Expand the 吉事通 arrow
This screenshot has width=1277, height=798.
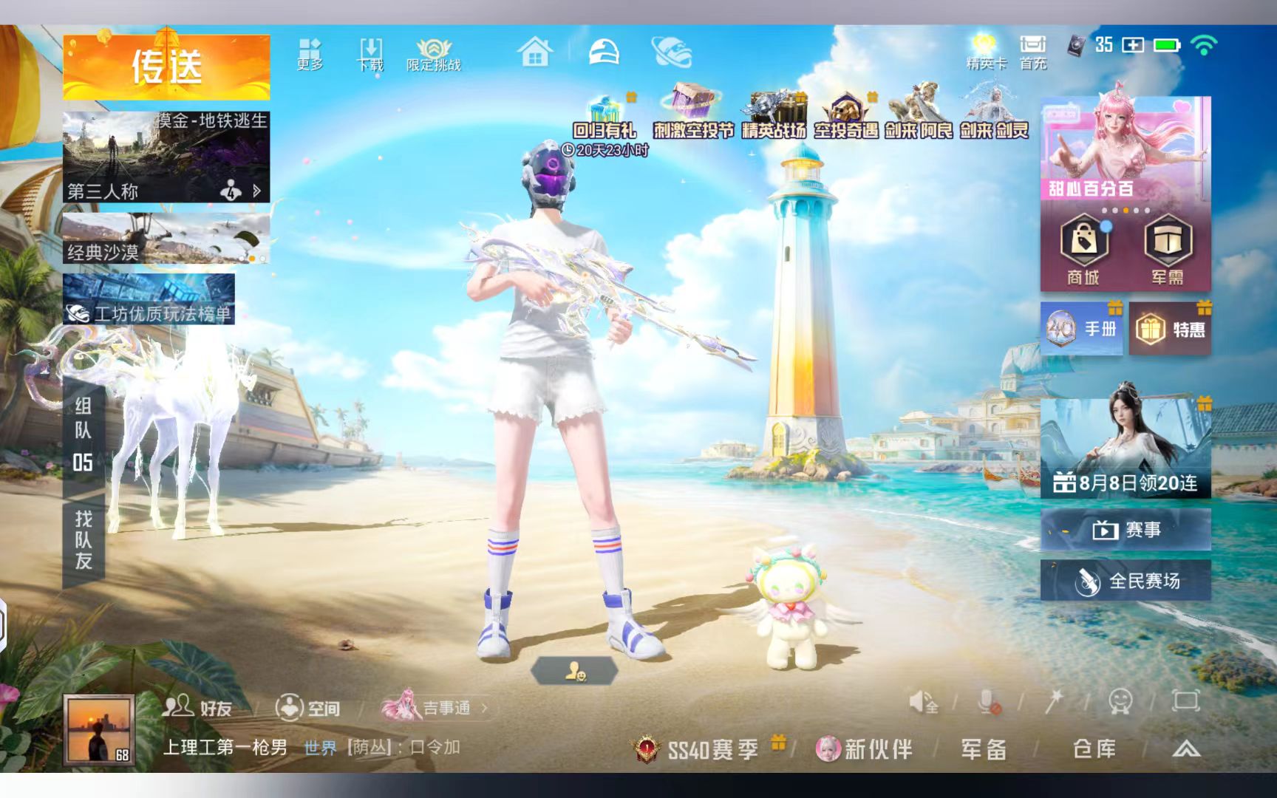[x=484, y=708]
